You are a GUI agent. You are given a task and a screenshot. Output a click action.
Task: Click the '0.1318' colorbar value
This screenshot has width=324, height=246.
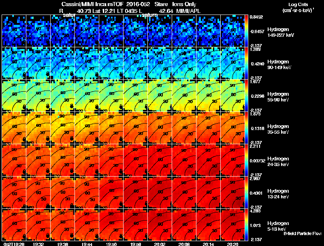click(258, 128)
